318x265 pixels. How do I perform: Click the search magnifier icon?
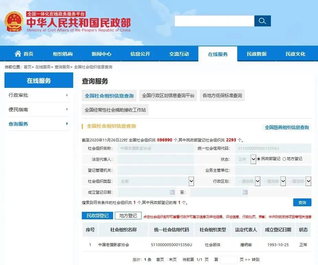coord(262,21)
